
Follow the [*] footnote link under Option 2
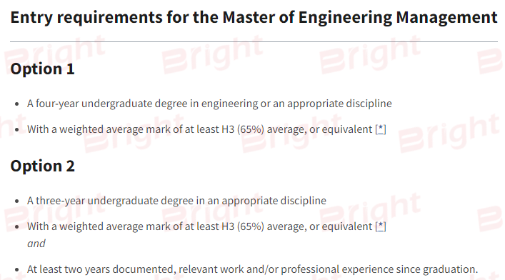[x=381, y=226]
